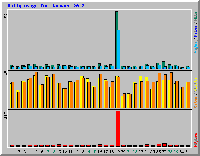Click day label "31" on the x-axis

[x=187, y=152]
